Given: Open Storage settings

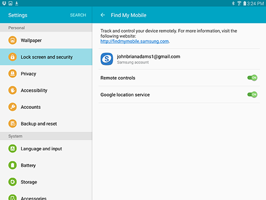Looking at the screenshot, I should coord(46,182).
